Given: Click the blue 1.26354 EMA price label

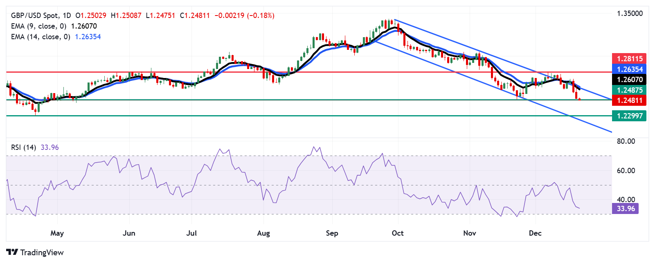Looking at the screenshot, I should [629, 69].
